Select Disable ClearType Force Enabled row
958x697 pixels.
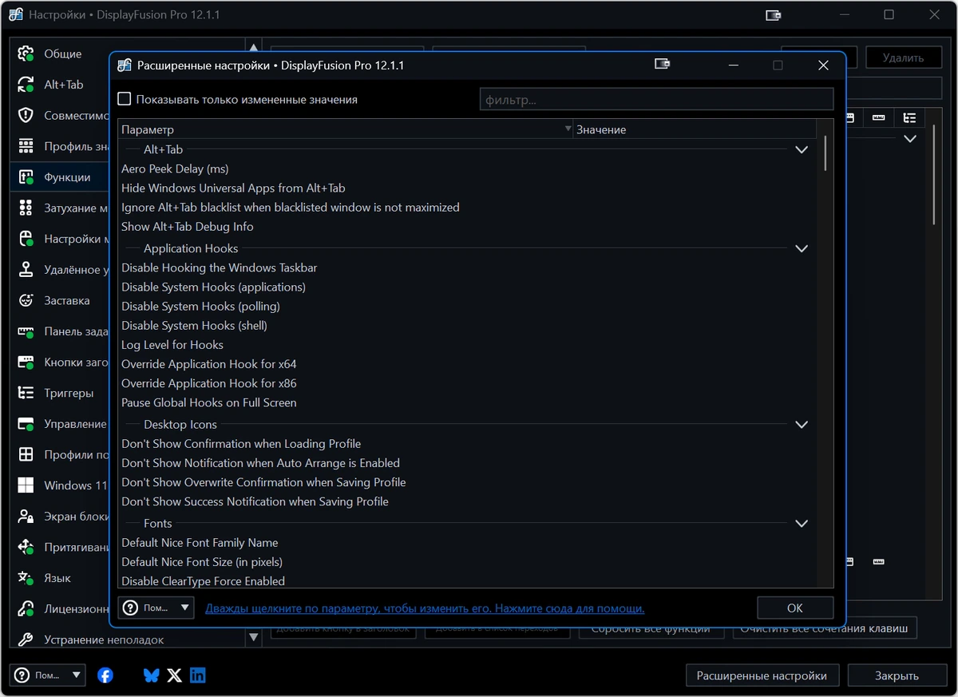point(468,581)
